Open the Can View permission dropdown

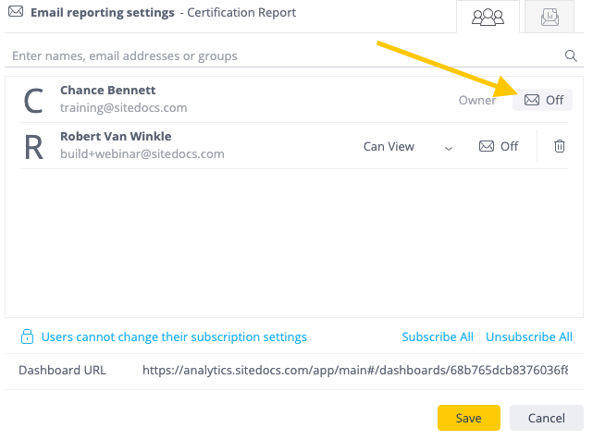408,147
